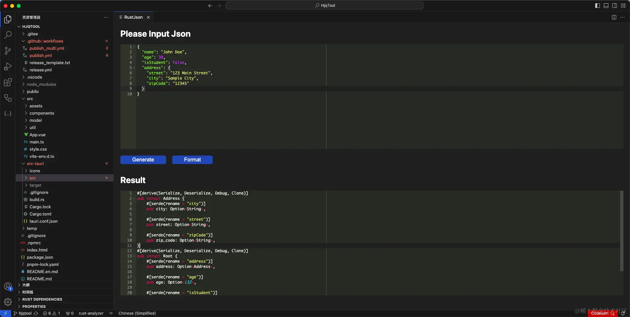Open Cargo.lock file
630x317 pixels.
tap(65, 207)
